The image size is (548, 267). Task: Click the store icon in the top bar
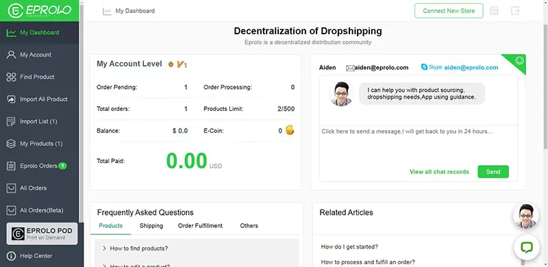pyautogui.click(x=494, y=11)
